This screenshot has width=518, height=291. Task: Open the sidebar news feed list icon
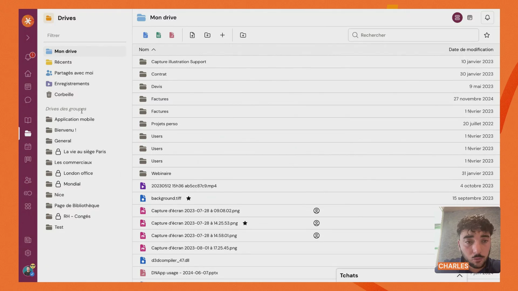28,87
